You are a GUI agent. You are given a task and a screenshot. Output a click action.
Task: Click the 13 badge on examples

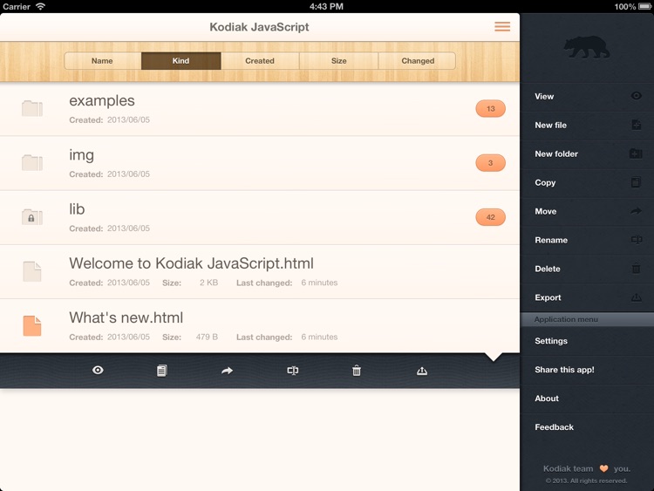[x=490, y=108]
